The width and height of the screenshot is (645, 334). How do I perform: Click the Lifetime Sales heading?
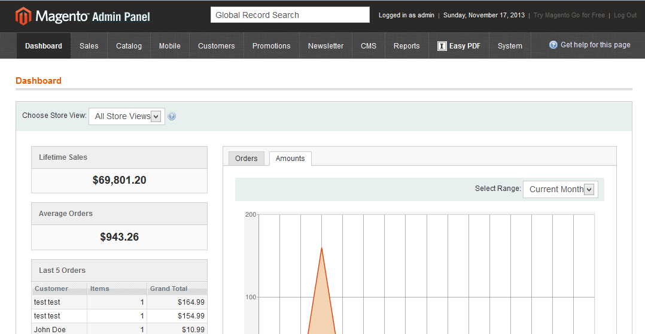(63, 157)
